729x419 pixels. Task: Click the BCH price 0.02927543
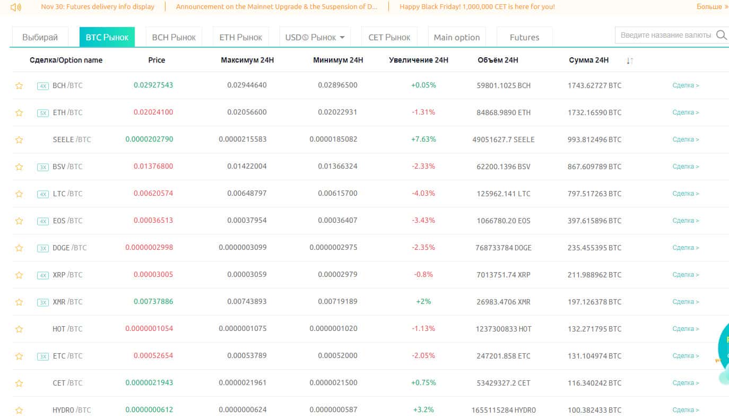[x=153, y=85]
